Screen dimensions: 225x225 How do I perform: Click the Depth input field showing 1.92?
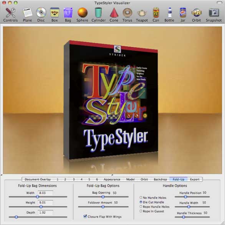pos(45,212)
